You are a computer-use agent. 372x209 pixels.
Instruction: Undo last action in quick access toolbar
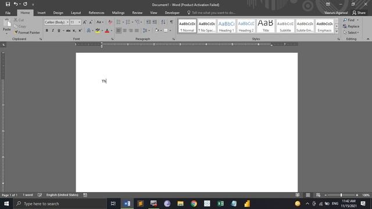click(x=16, y=4)
